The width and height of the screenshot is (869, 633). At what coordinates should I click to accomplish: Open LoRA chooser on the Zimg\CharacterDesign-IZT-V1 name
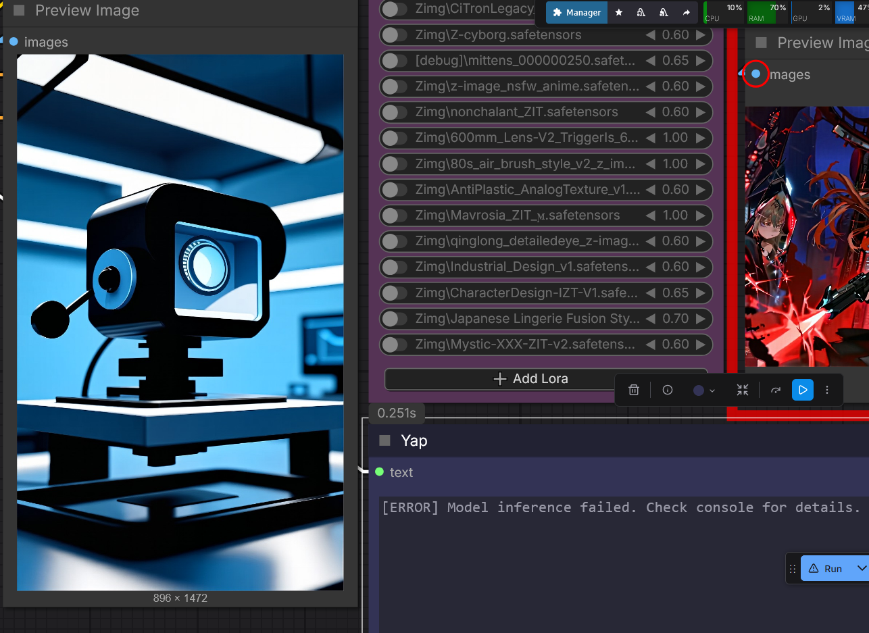coord(527,293)
